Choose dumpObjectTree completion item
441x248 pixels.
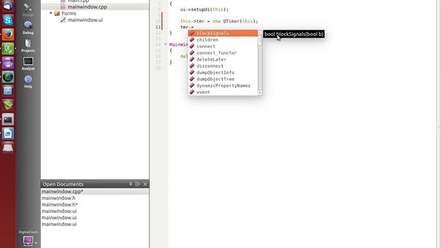click(x=223, y=79)
